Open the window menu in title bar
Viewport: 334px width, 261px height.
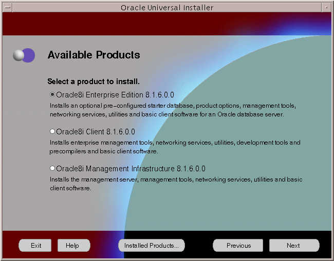point(8,8)
